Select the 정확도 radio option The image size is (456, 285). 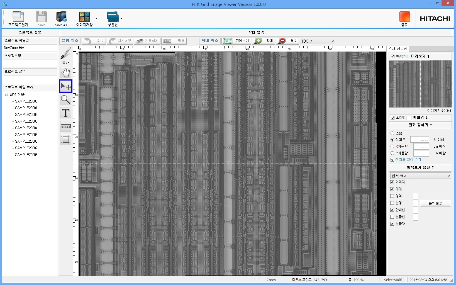[392, 140]
